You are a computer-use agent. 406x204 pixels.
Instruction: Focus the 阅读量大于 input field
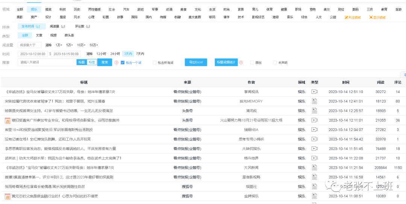[30, 45]
